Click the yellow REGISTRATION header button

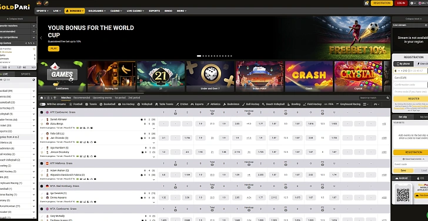point(382,3)
